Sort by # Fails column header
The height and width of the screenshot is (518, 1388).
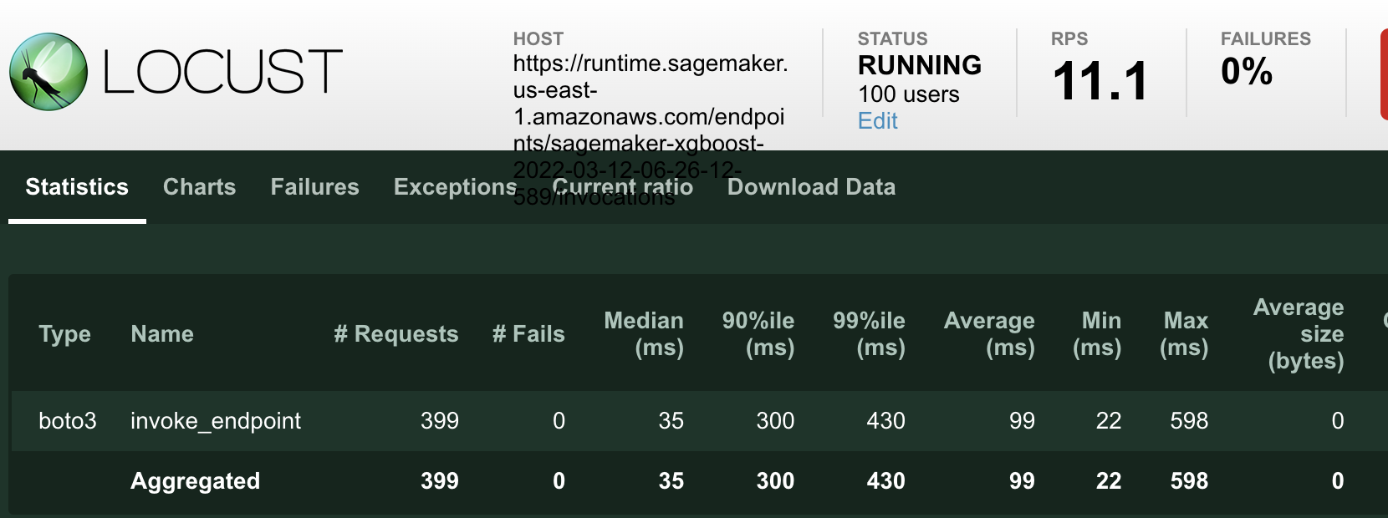(528, 334)
